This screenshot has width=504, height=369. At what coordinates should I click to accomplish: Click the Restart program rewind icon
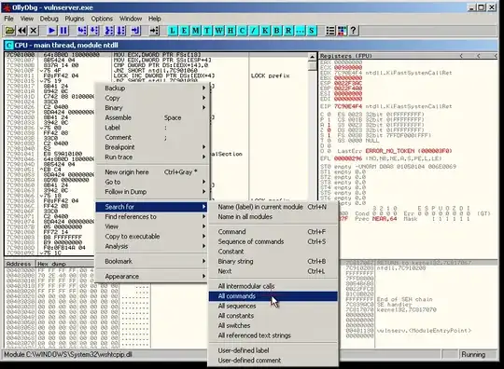pyautogui.click(x=21, y=31)
